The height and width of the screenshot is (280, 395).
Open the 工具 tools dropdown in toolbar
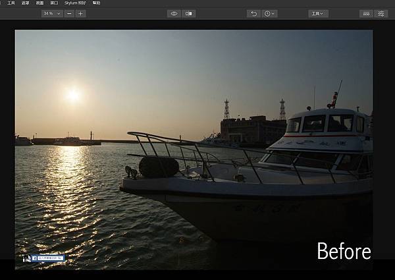pyautogui.click(x=318, y=14)
